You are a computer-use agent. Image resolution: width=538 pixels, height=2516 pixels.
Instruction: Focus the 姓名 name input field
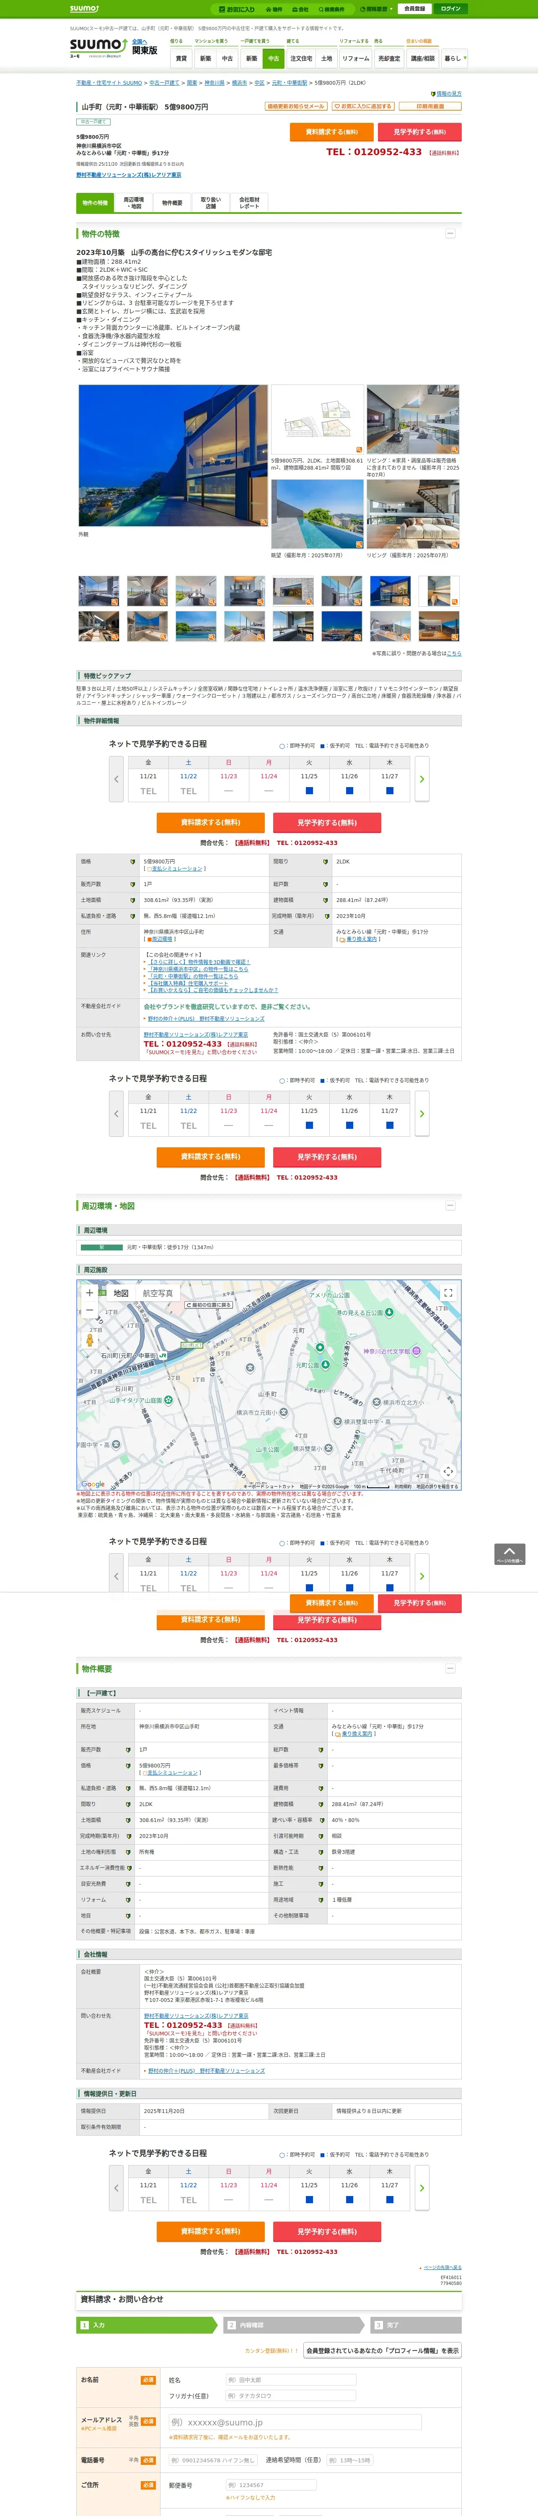coord(290,2380)
